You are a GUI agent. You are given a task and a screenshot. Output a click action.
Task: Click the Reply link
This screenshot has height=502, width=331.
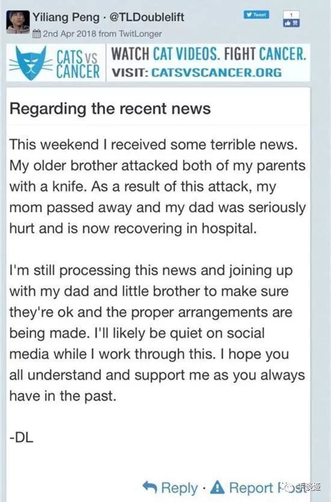click(179, 488)
